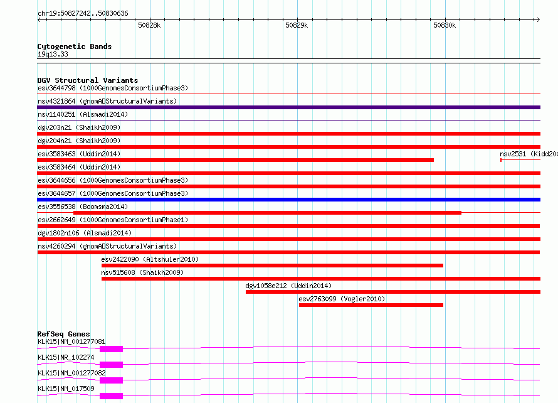Open esv2662649 1000GenomesConsortiumPhase1 label
The height and width of the screenshot is (403, 558).
coord(113,220)
